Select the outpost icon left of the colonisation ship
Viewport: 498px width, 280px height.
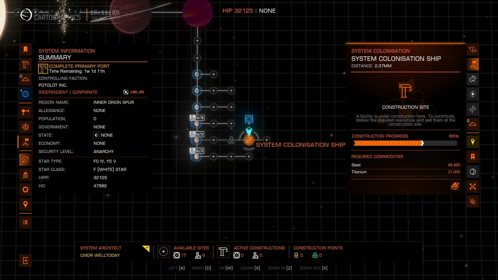tap(231, 140)
